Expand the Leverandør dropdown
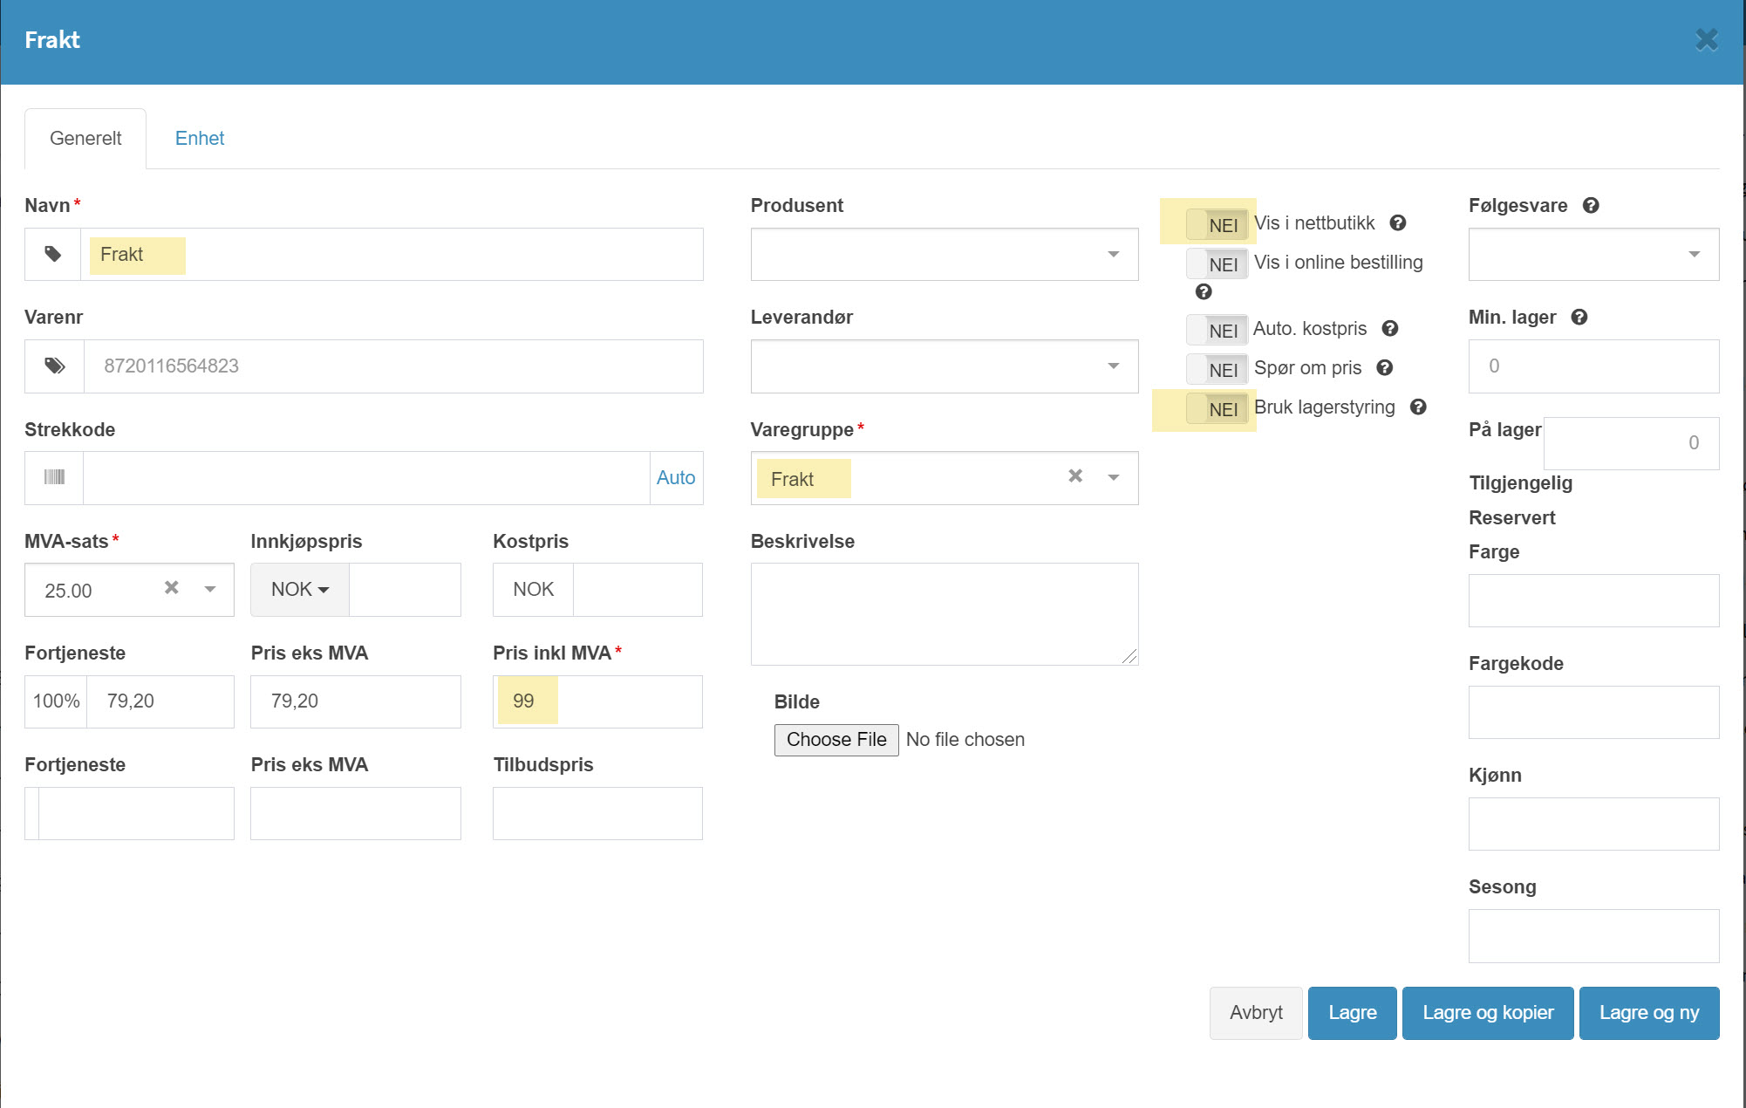This screenshot has width=1746, height=1108. tap(945, 366)
